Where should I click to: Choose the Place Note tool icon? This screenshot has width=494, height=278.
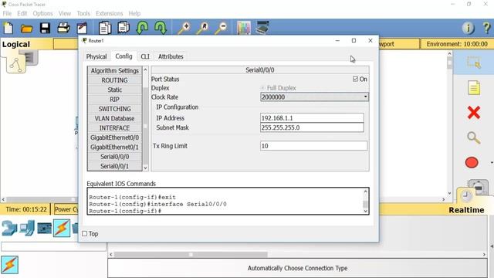(474, 87)
